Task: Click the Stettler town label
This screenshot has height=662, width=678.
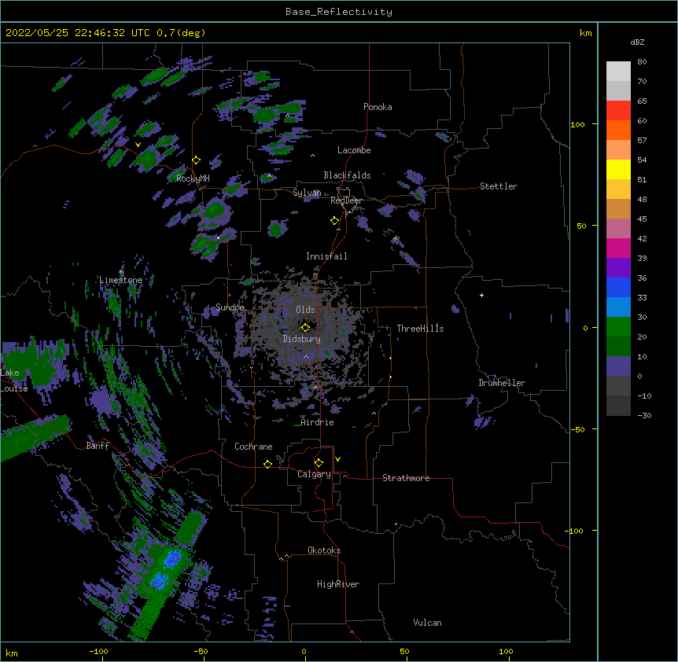Action: click(x=499, y=186)
